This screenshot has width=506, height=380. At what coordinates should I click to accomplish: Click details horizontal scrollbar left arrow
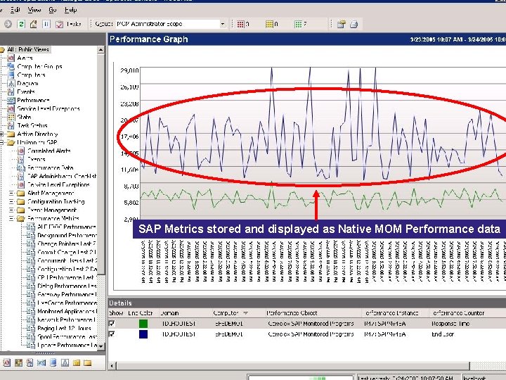coord(112,366)
